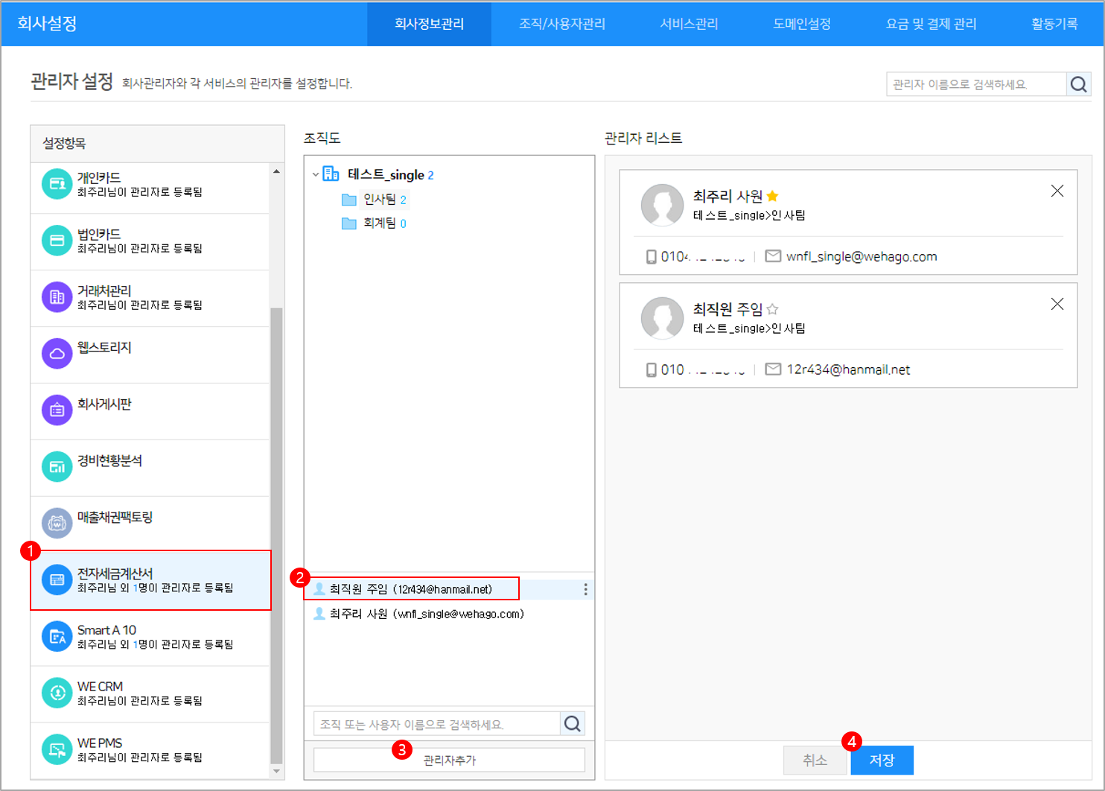1105x791 pixels.
Task: Click the 매출채권팩토링 icon
Action: 57,524
